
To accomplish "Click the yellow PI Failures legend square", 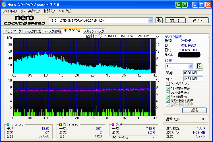I will pos(61,124).
